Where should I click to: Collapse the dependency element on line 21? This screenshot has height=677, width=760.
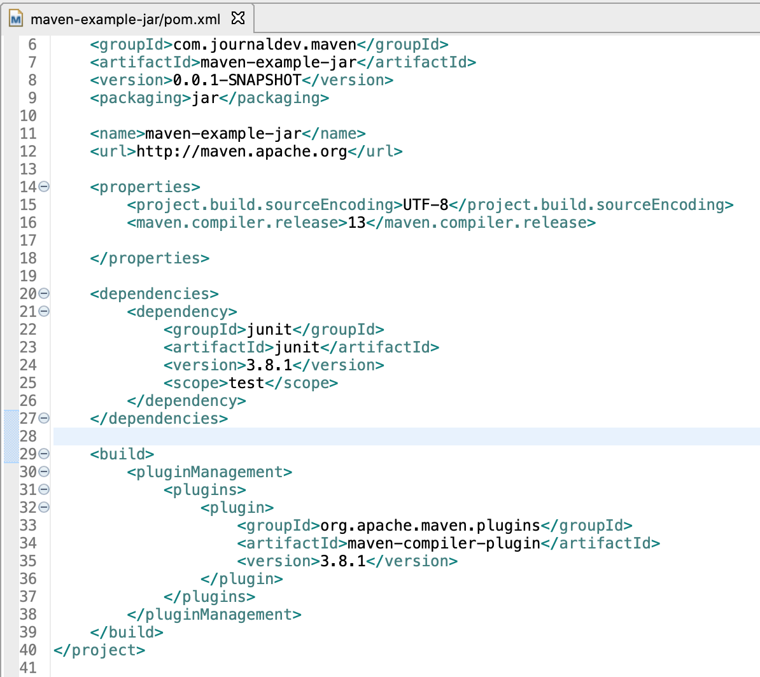44,311
